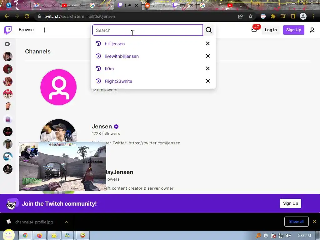Open Jensen's channel profile picture
Screen dimensions: 320x240
pos(58,130)
